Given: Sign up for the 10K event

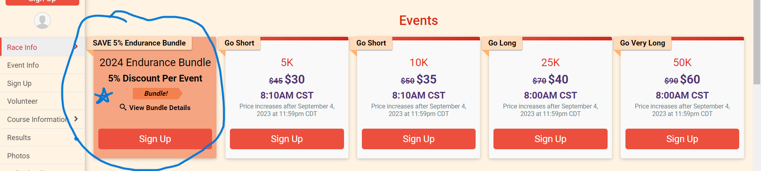Looking at the screenshot, I should [x=419, y=139].
